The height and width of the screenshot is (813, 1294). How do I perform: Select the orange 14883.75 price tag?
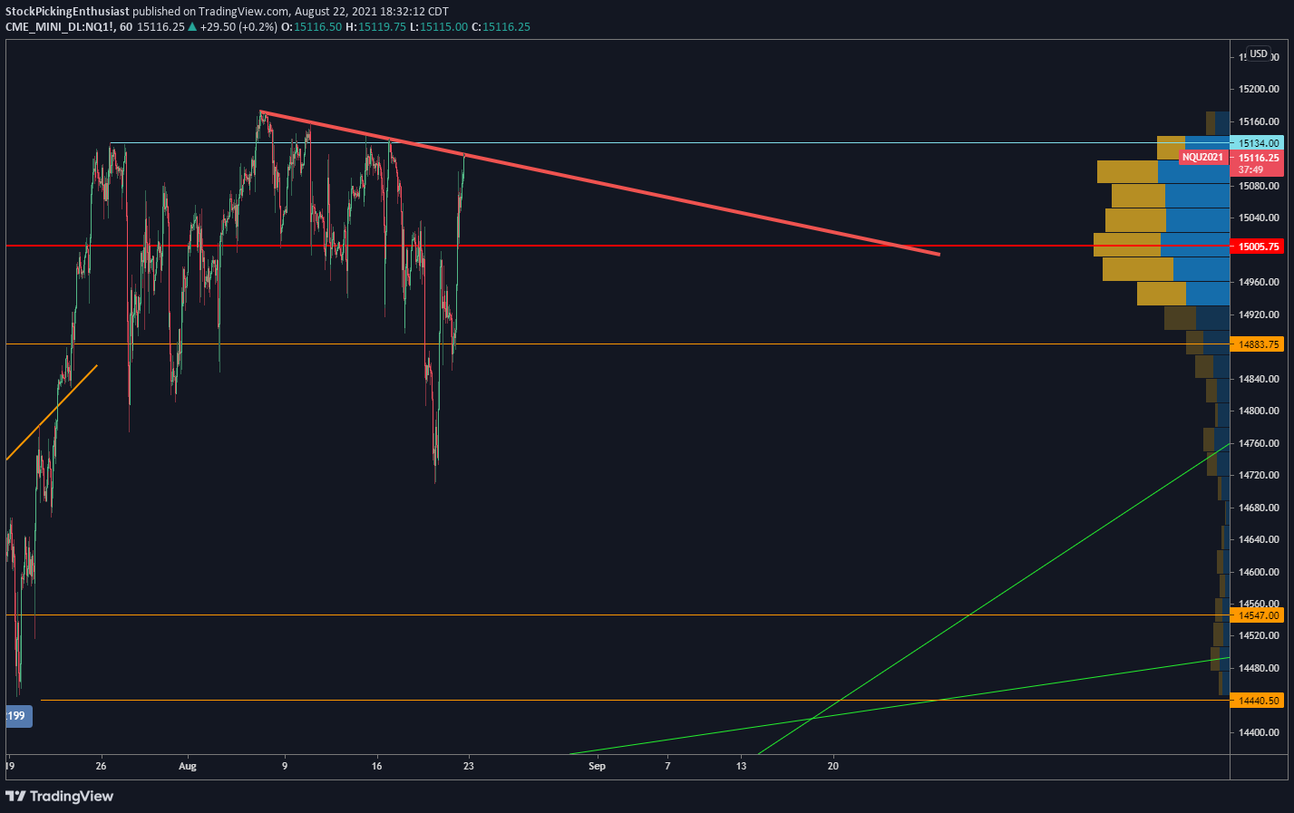pyautogui.click(x=1257, y=344)
